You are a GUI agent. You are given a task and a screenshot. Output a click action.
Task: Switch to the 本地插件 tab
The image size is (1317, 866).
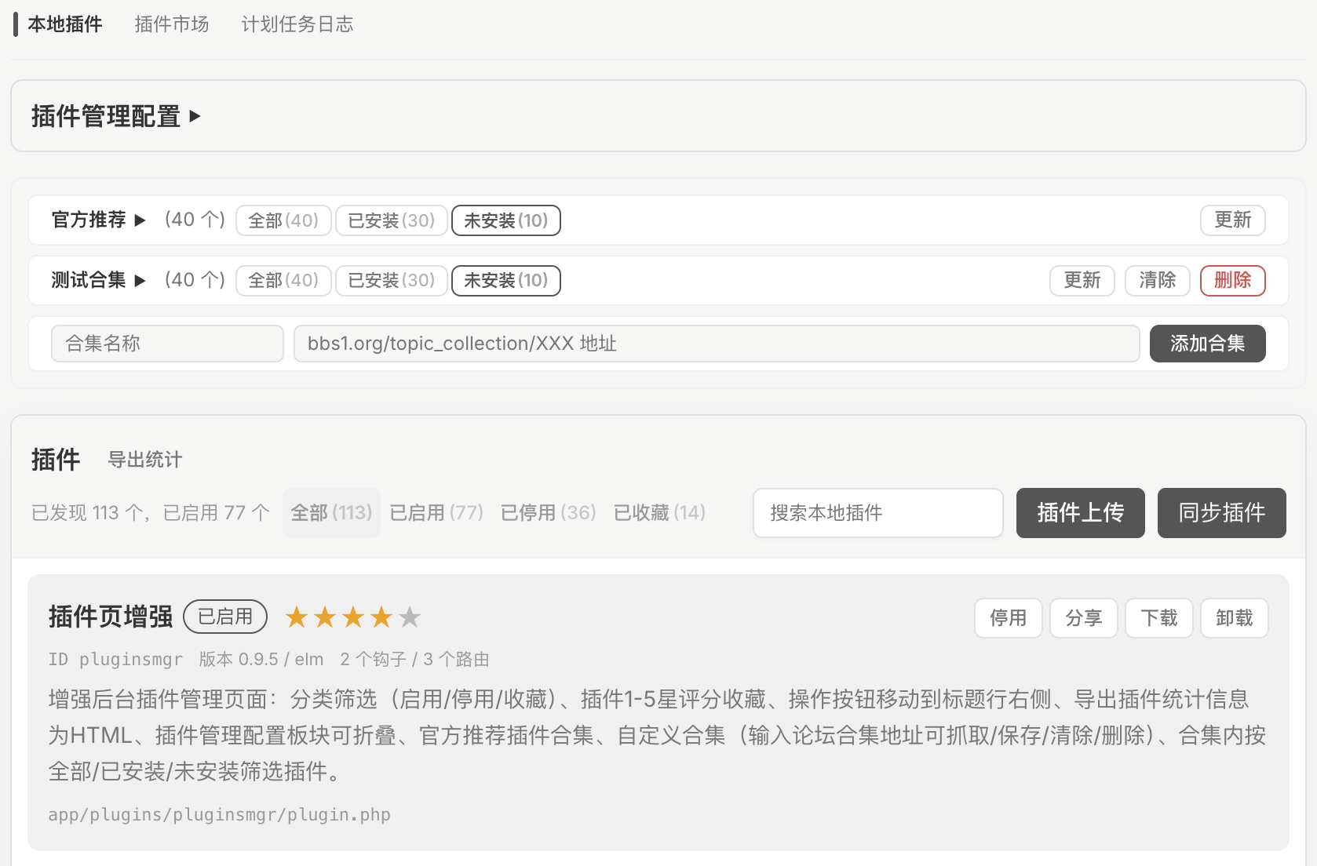pyautogui.click(x=65, y=24)
